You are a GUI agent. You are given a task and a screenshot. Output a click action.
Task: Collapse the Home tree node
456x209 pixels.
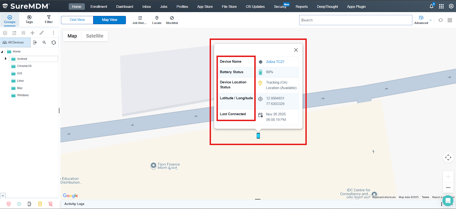click(2, 52)
